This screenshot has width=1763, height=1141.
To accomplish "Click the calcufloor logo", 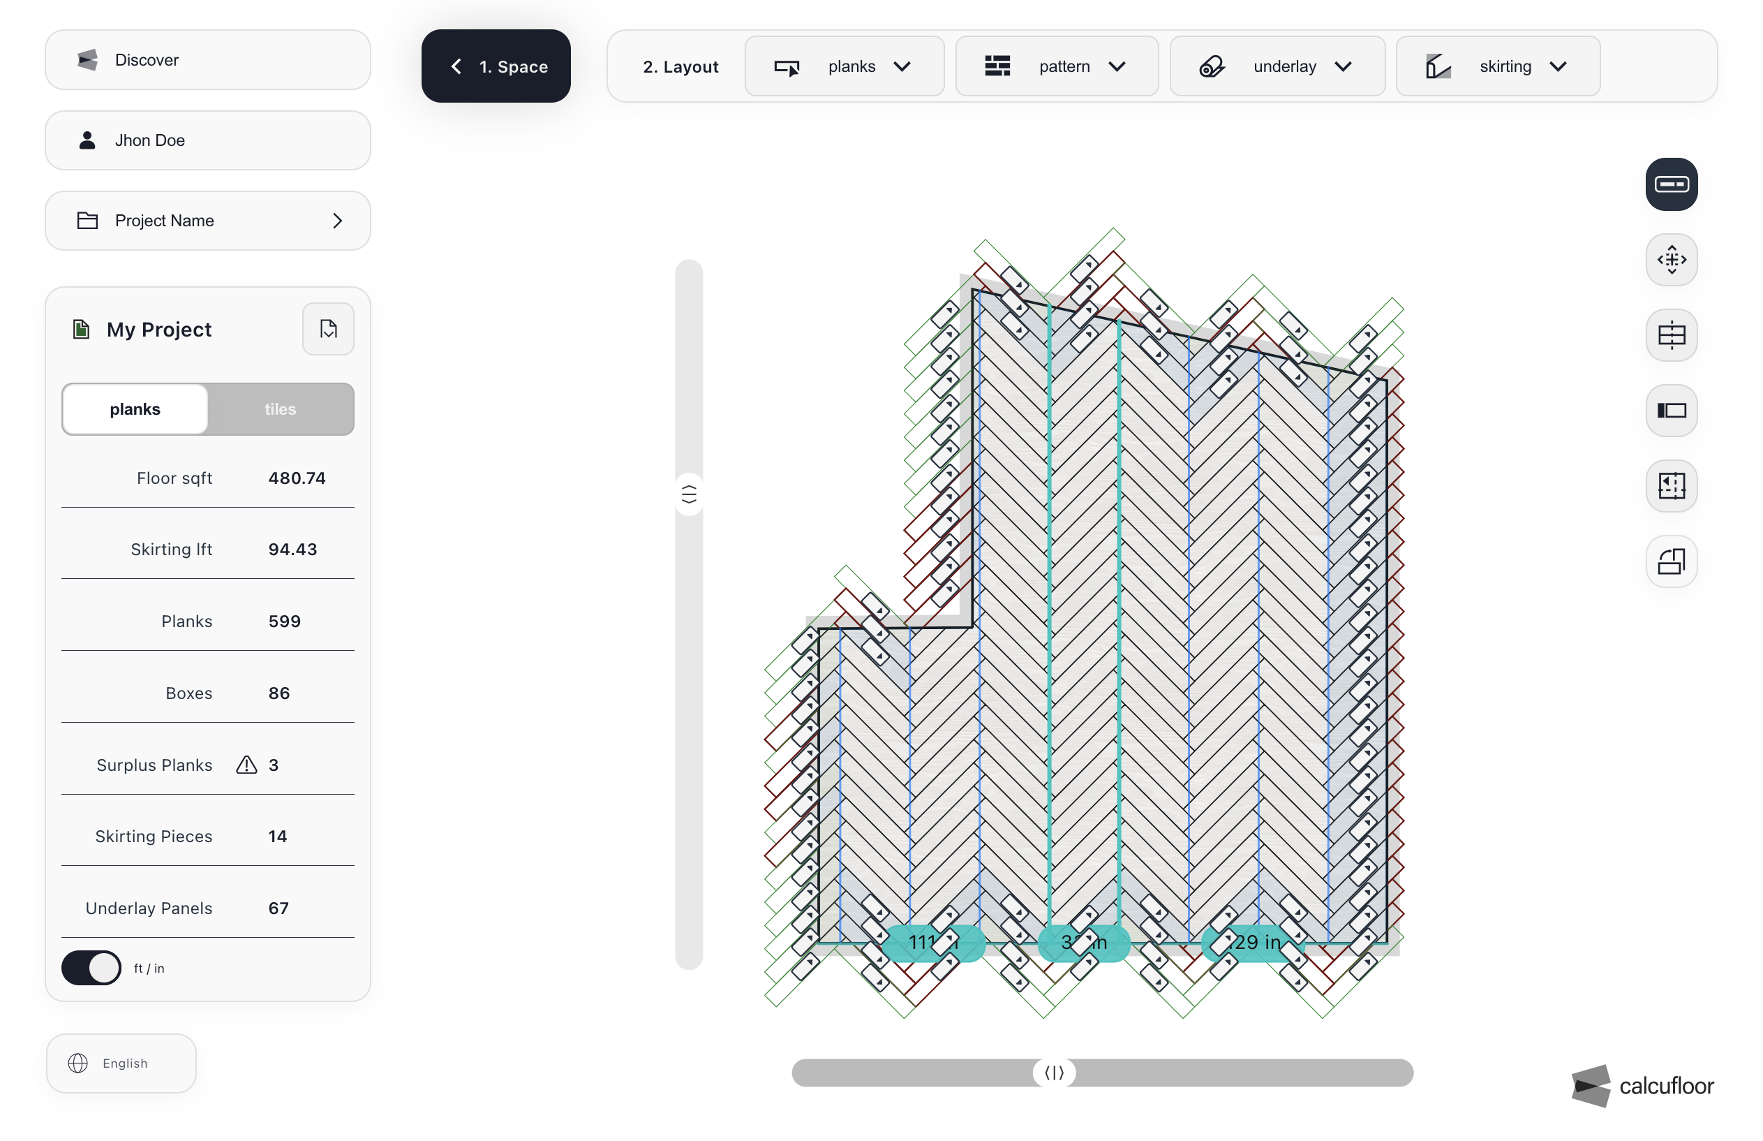I will click(1642, 1085).
